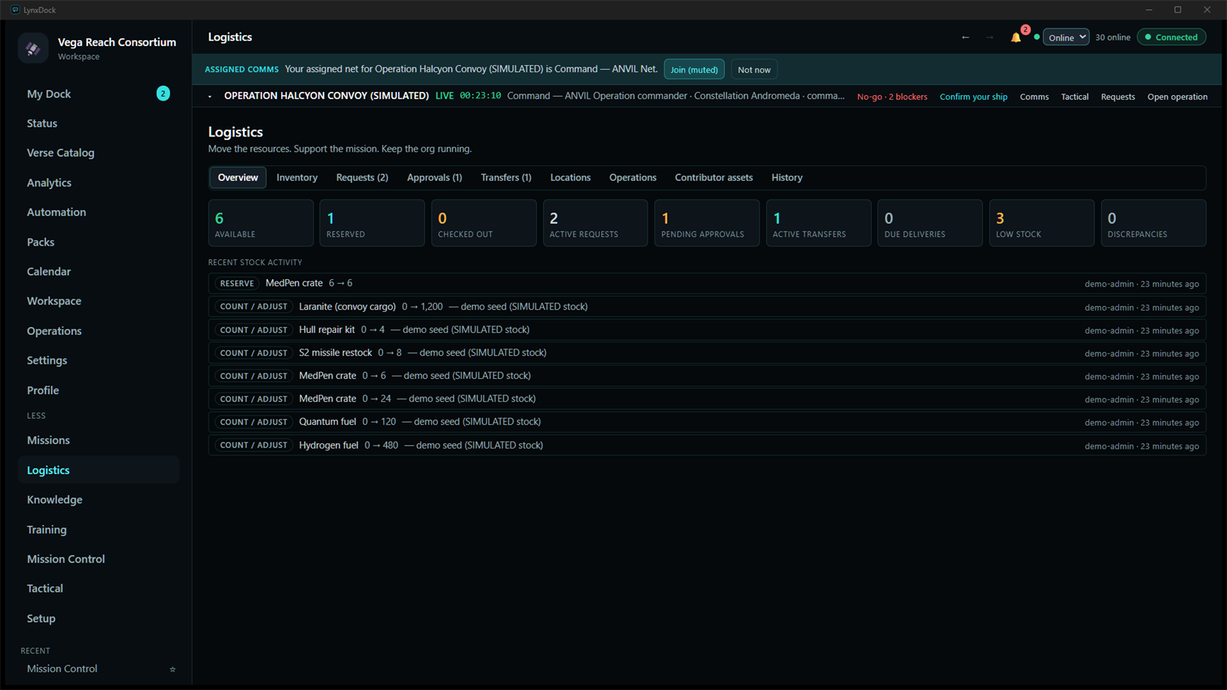
Task: Open the Knowledge sidebar item
Action: [x=98, y=500]
